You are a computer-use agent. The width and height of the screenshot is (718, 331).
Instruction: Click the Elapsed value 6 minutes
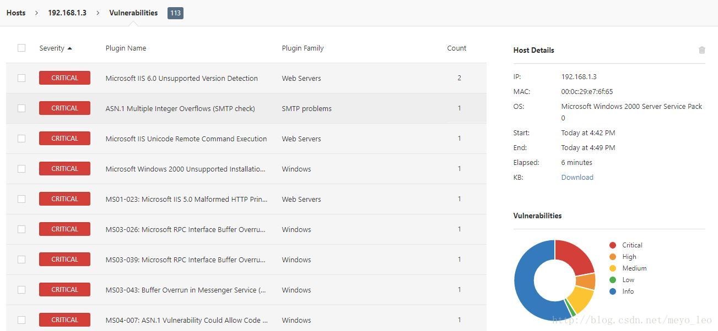(576, 162)
